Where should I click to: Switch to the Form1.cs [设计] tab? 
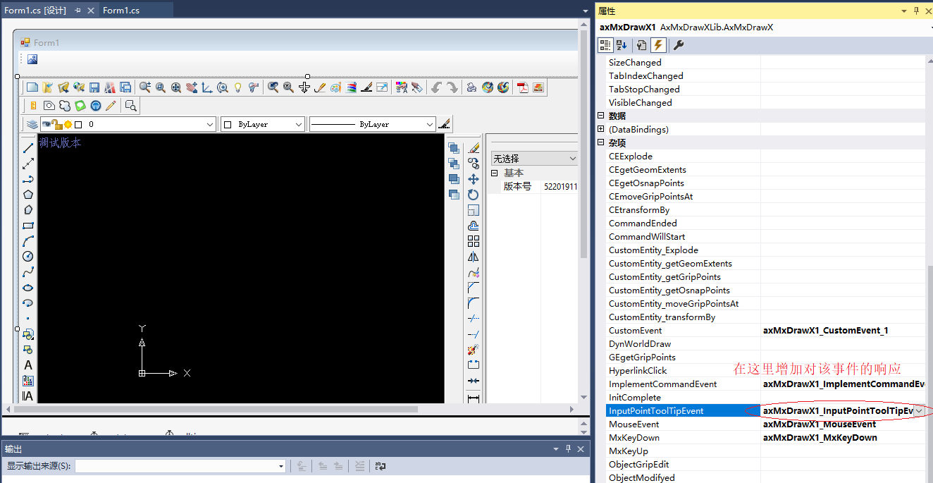click(x=35, y=10)
